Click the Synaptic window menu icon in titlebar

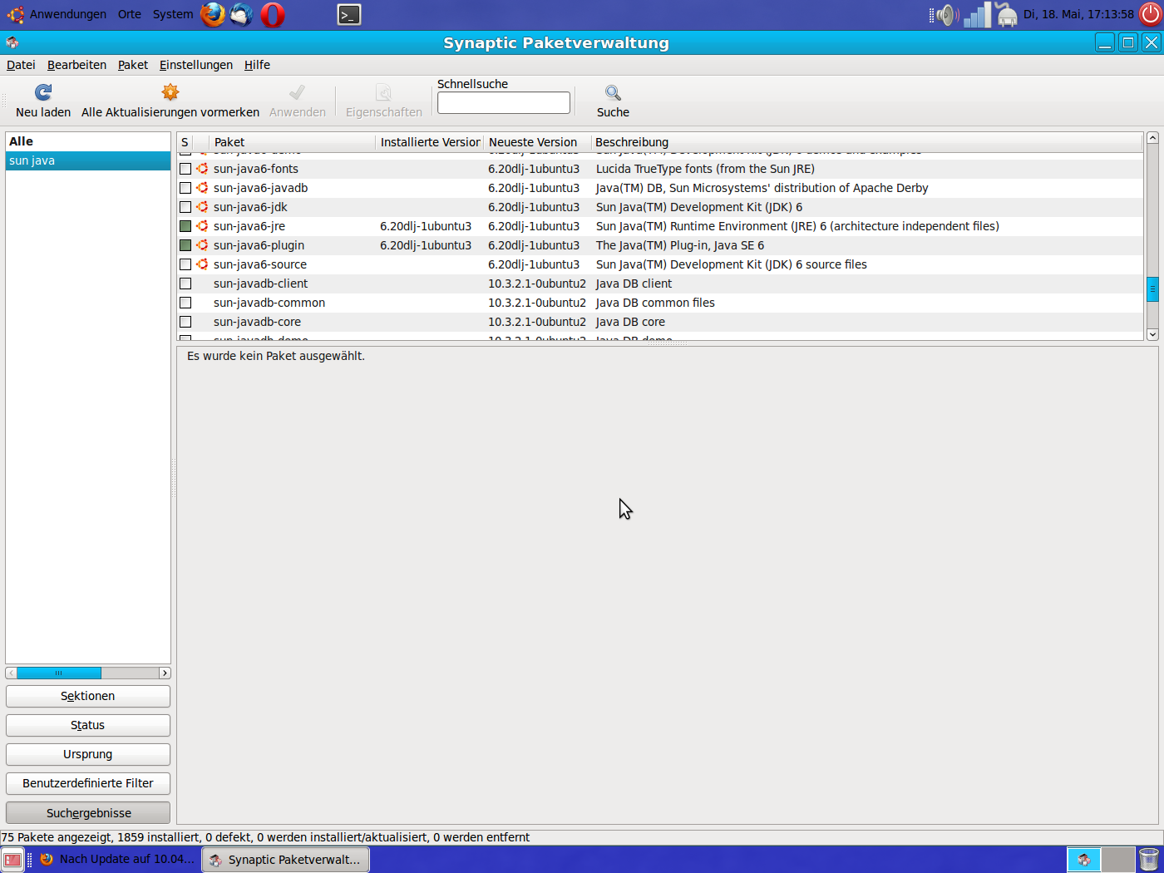tap(12, 42)
